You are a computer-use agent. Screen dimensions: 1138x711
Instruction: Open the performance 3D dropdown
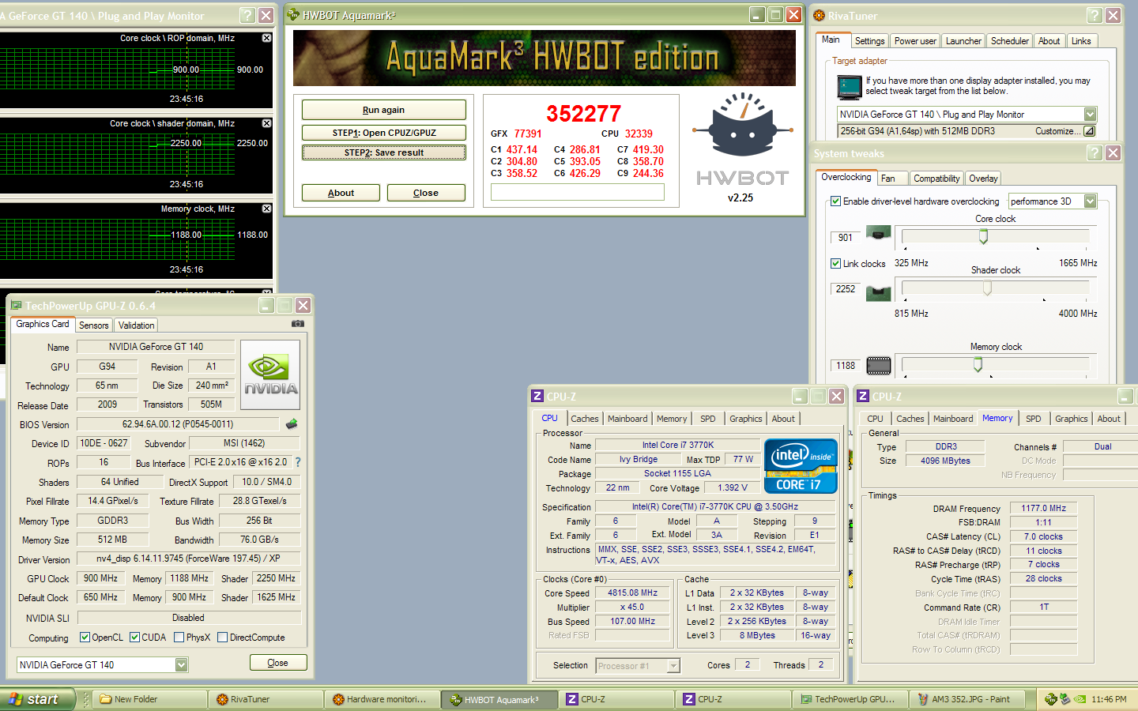(1090, 201)
